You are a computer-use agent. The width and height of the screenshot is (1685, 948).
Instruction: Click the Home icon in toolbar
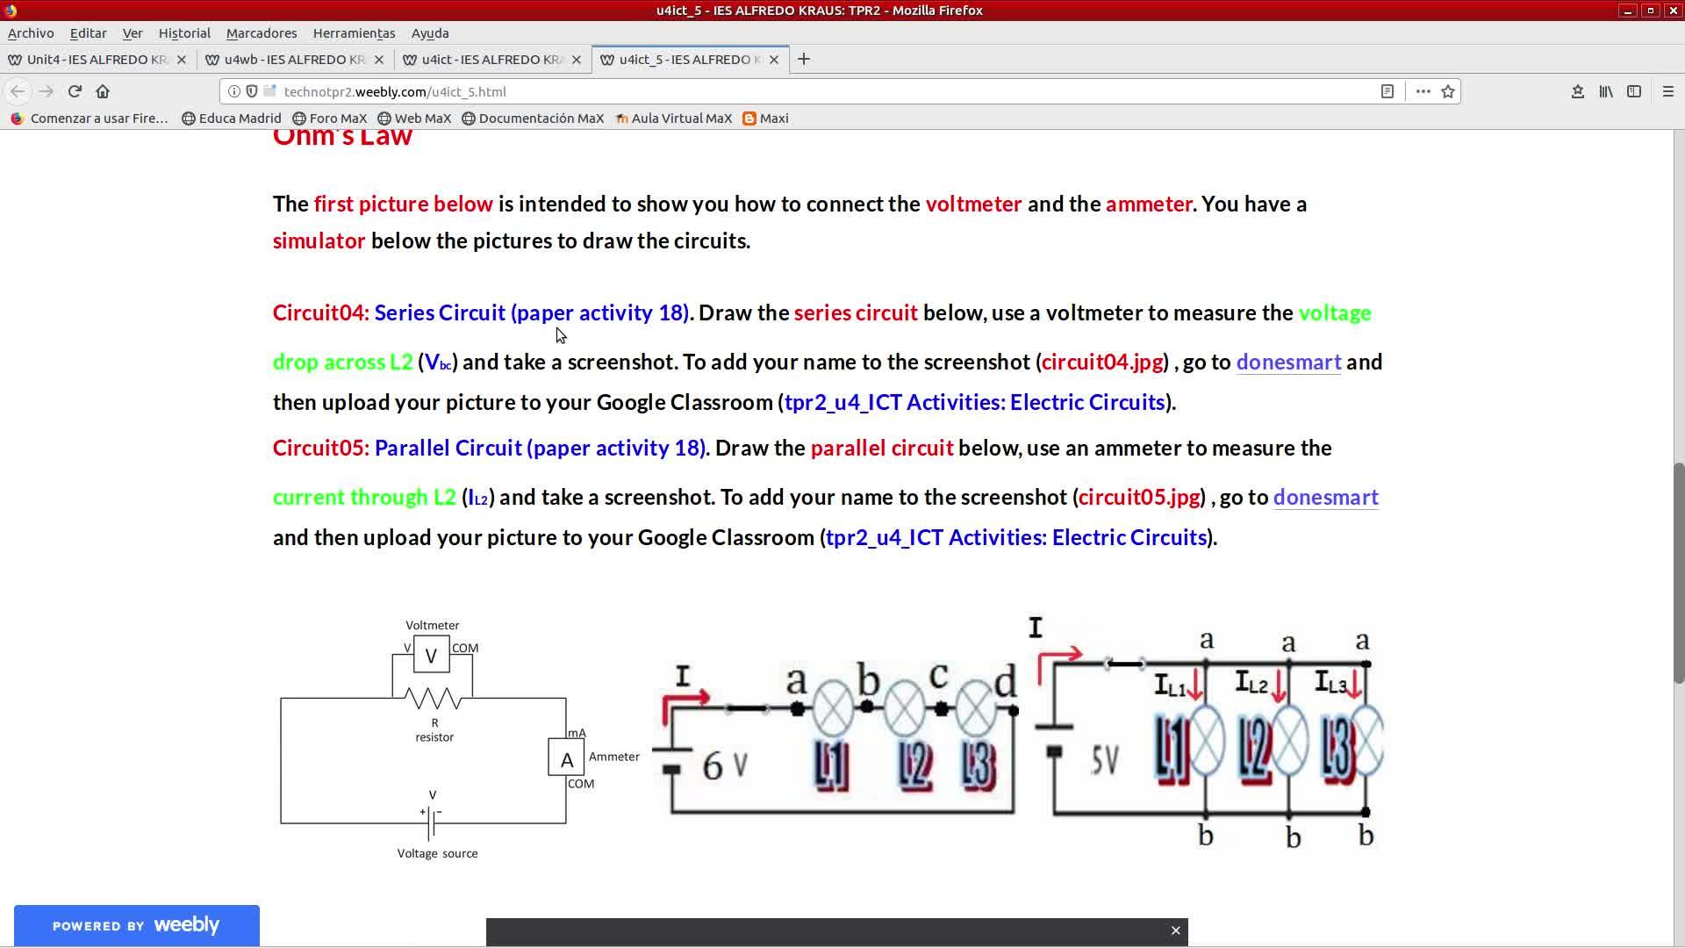(103, 91)
